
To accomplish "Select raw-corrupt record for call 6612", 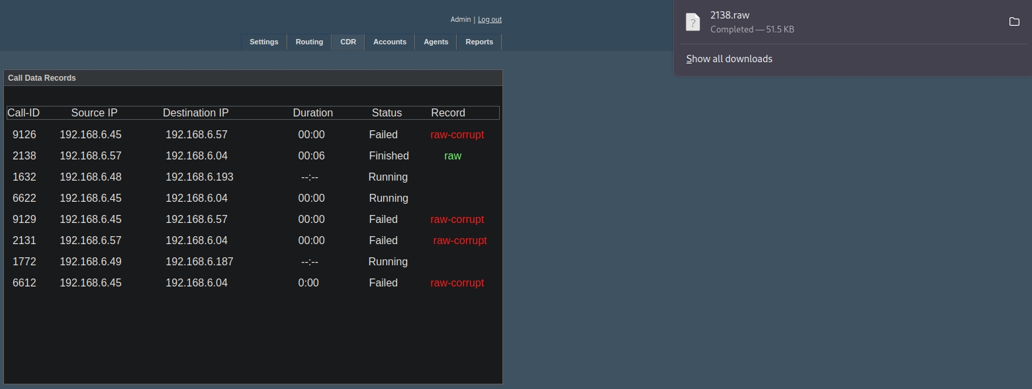I will coord(457,283).
